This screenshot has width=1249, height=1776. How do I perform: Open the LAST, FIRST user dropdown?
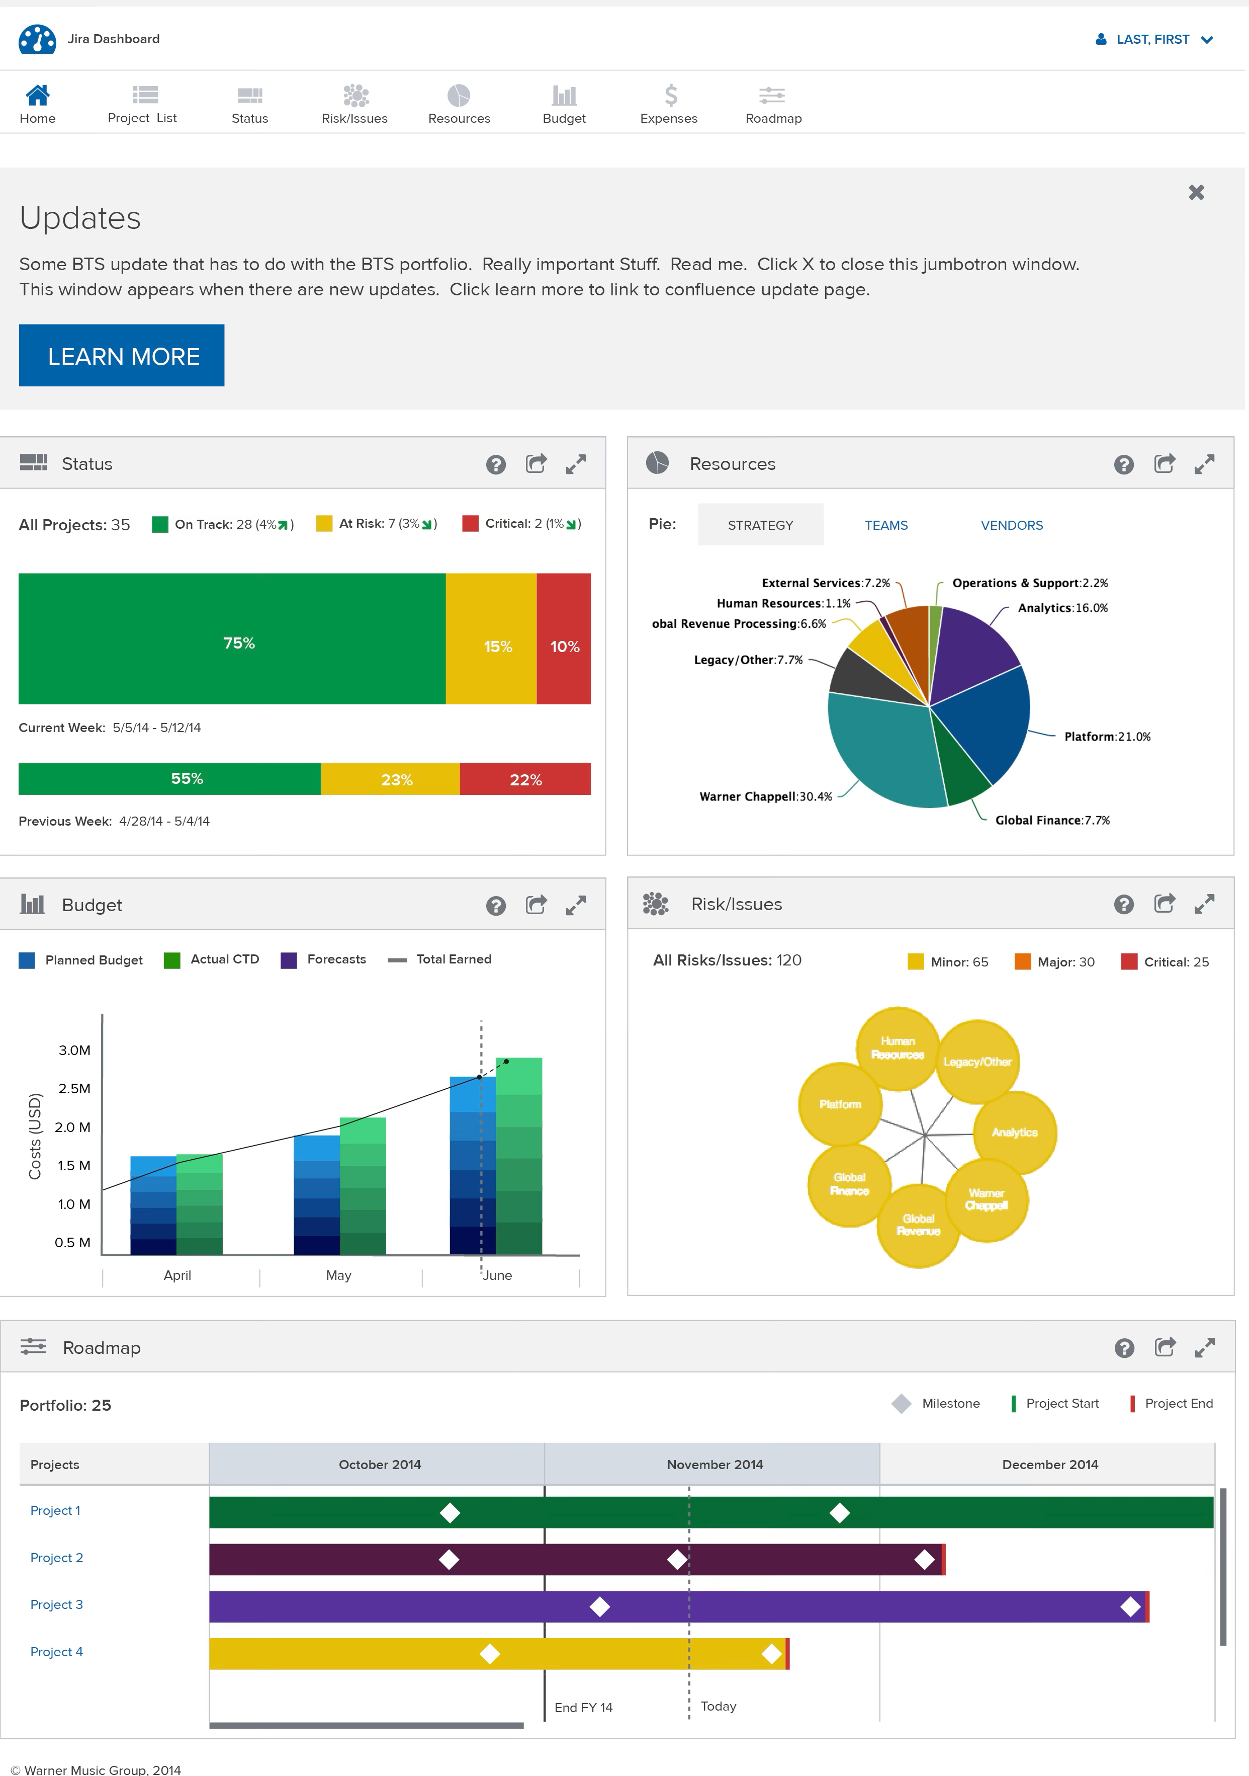1154,39
